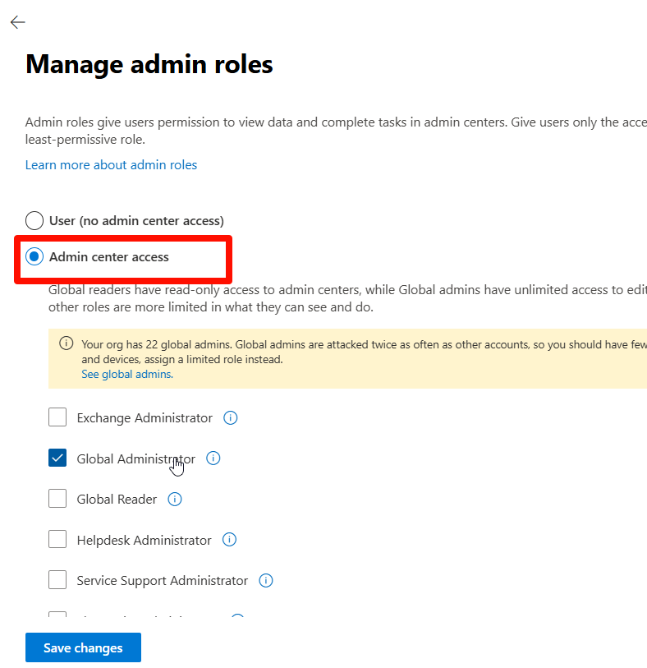The image size is (647, 668).
Task: Click the 'Your org has 22 global admins' text
Action: 158,344
